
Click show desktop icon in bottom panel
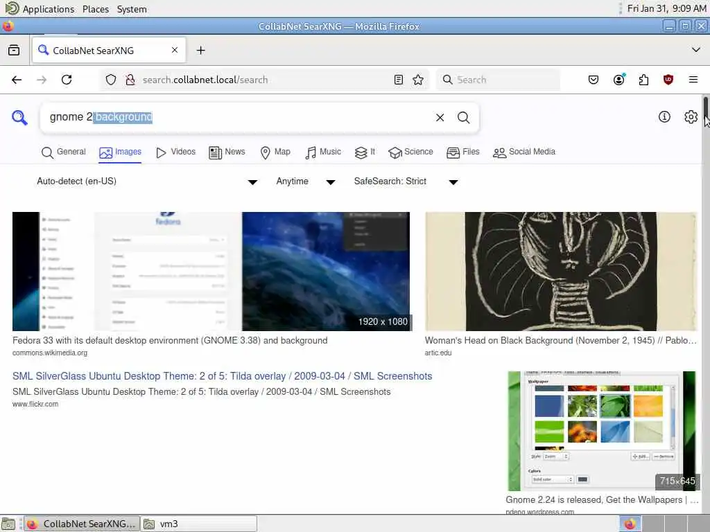8,524
